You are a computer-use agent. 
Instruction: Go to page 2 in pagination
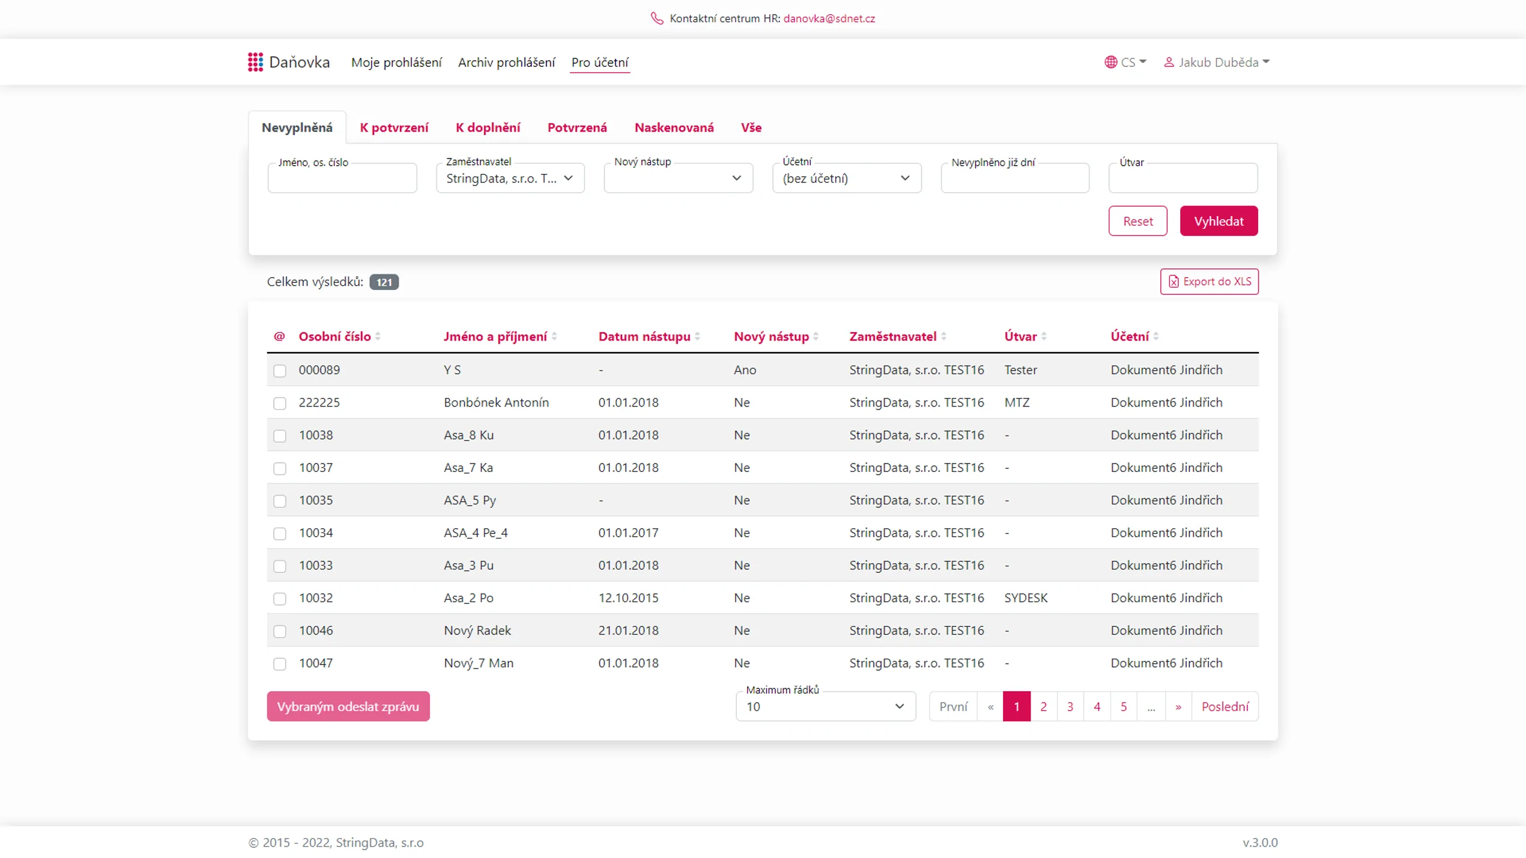(1043, 706)
